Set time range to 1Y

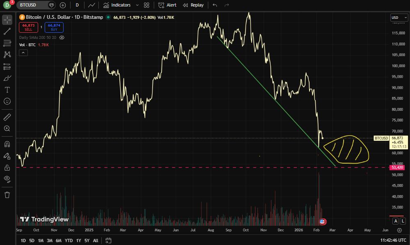(x=78, y=241)
